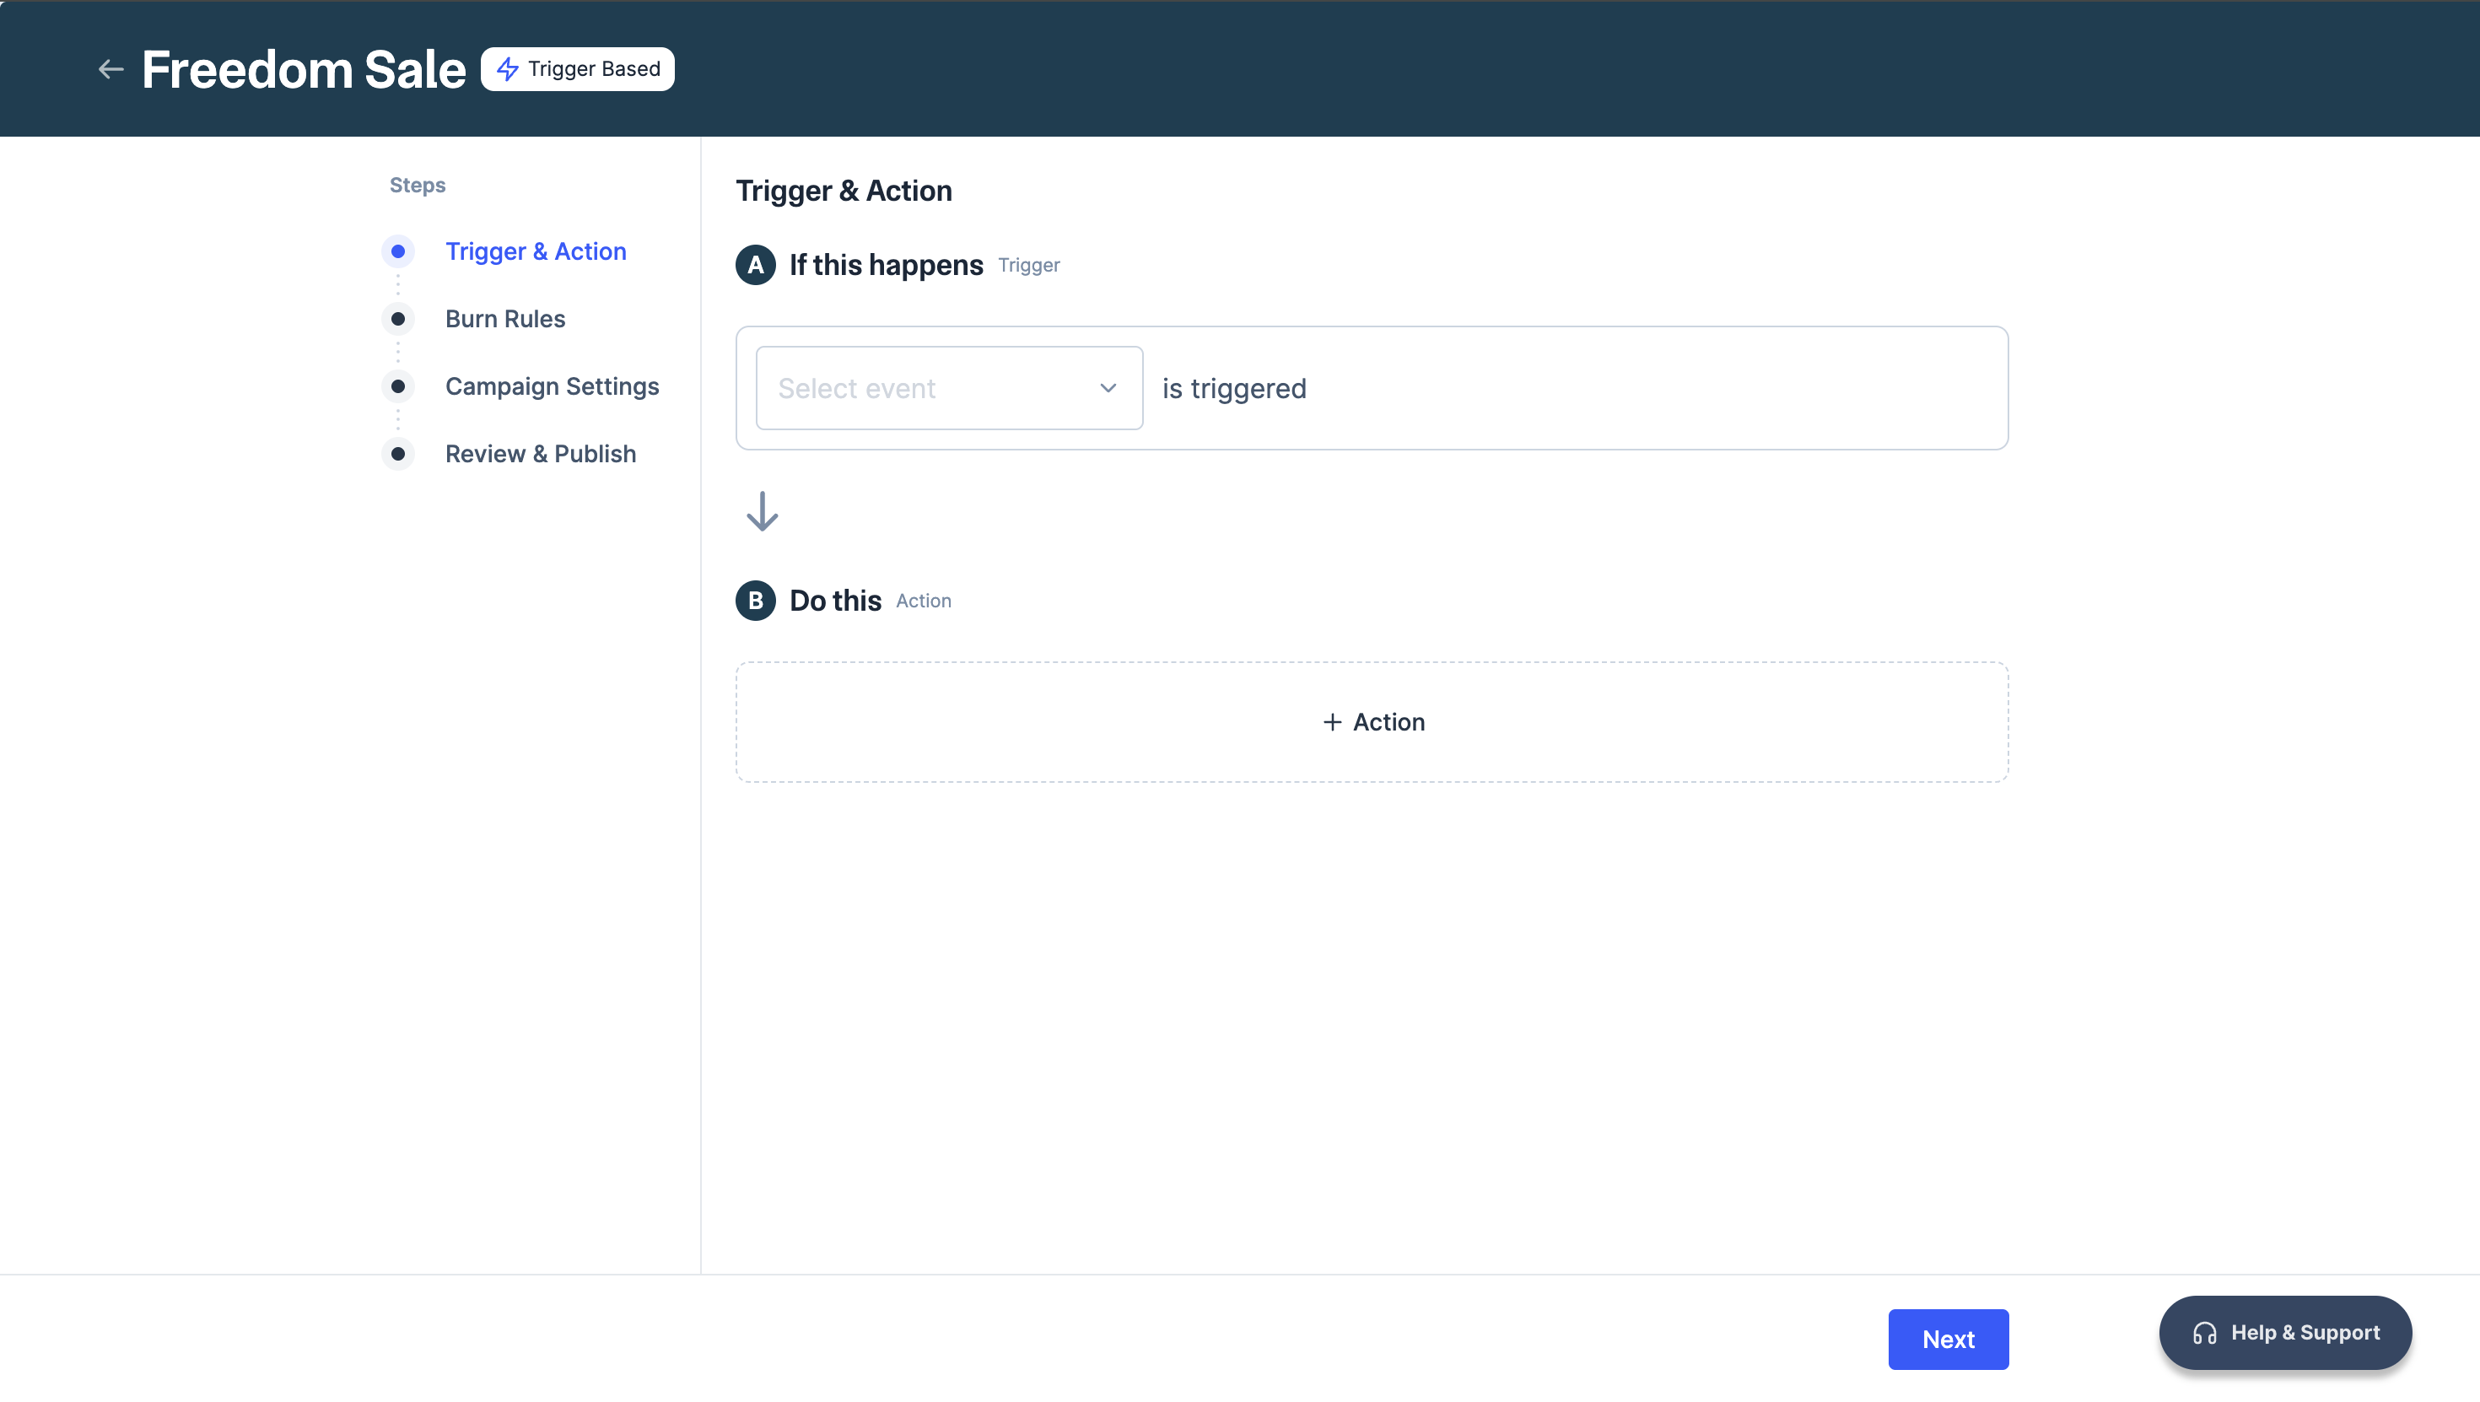2480x1402 pixels.
Task: Click the Trigger Based badge label
Action: pyautogui.click(x=594, y=69)
